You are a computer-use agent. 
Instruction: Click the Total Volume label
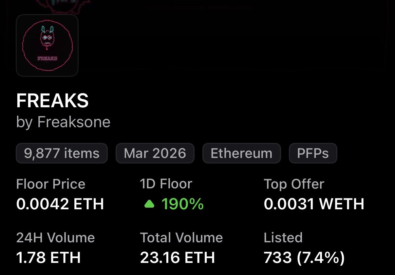[181, 238]
